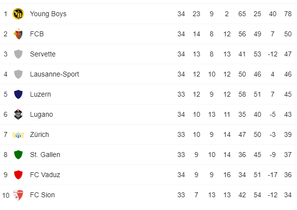Click the Young Boys club crest
297x210 pixels.
[19, 14]
